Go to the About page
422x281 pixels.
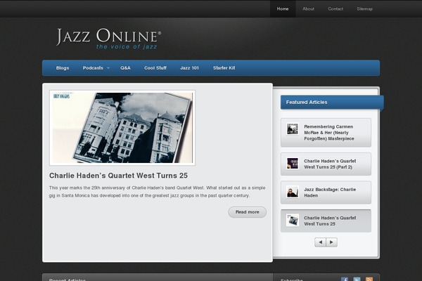308,9
